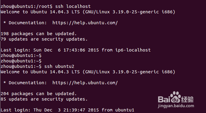Click the first 'Welcome to Ubuntu 14.04.3' banner
The image size is (206, 113).
click(x=88, y=12)
